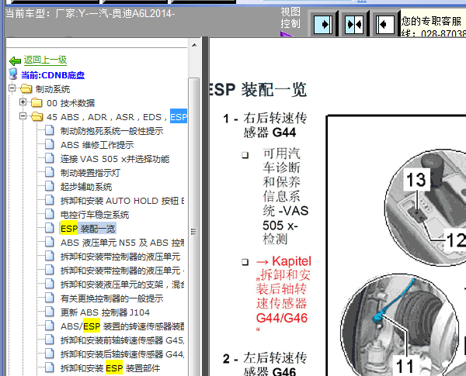Viewport: 466px width, 376px height.
Task: Click item 1 右后转速传感器 G44 text
Action: coord(275,125)
